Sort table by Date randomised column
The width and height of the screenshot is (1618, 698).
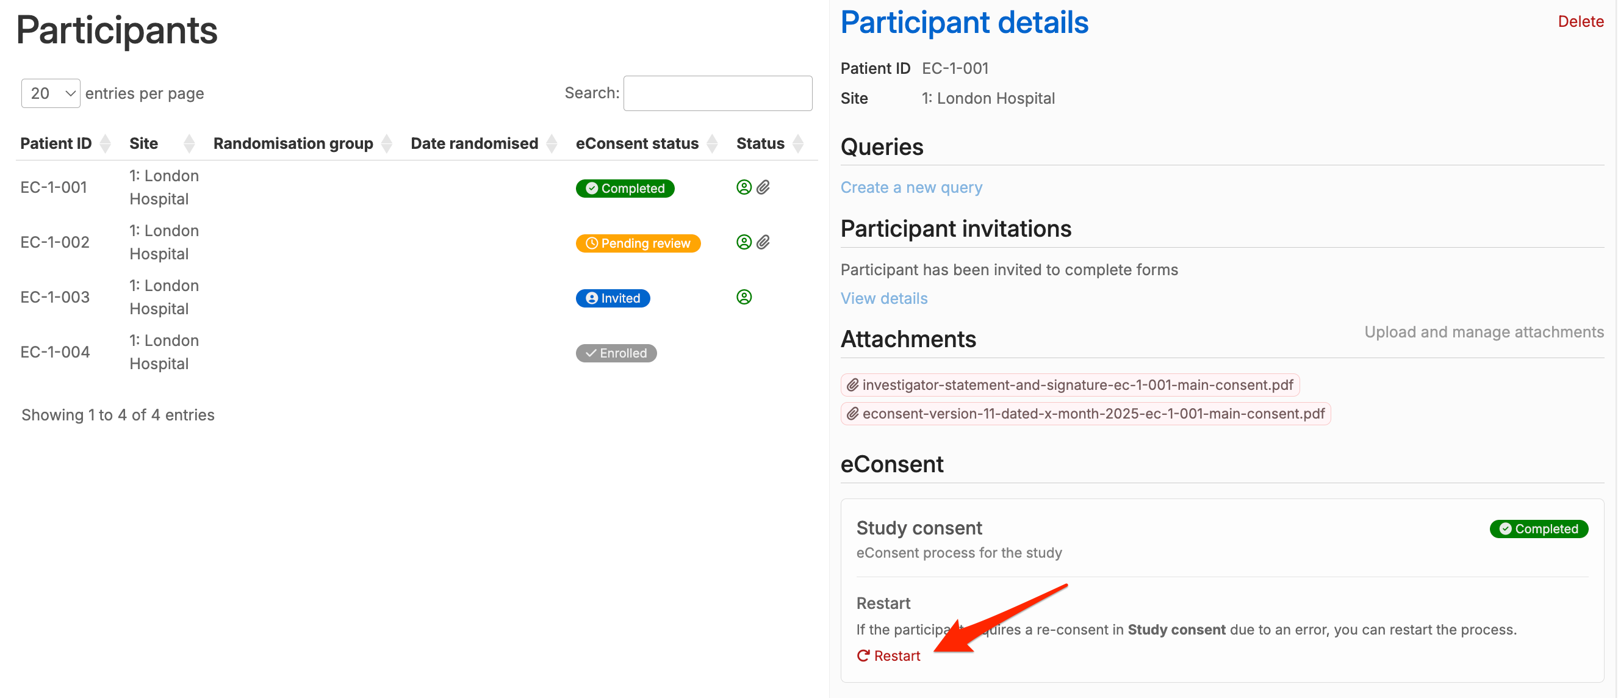tap(483, 143)
